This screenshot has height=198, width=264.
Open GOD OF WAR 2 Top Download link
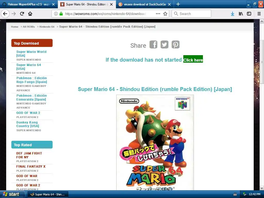click(28, 113)
